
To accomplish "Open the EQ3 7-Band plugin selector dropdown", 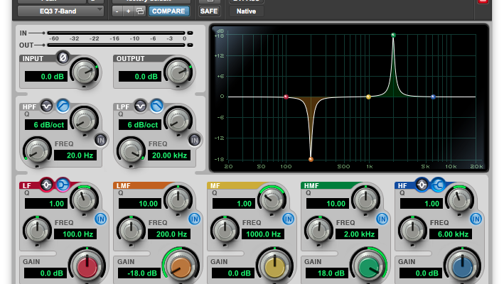I will tap(60, 11).
